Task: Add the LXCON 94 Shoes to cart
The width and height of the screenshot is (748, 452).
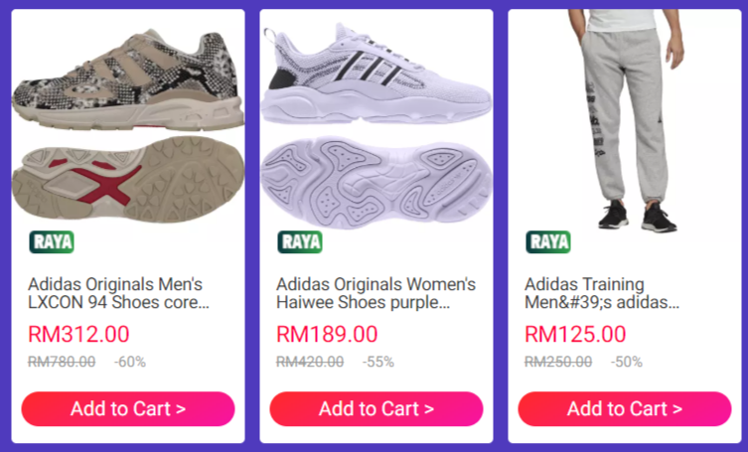Action: click(128, 408)
